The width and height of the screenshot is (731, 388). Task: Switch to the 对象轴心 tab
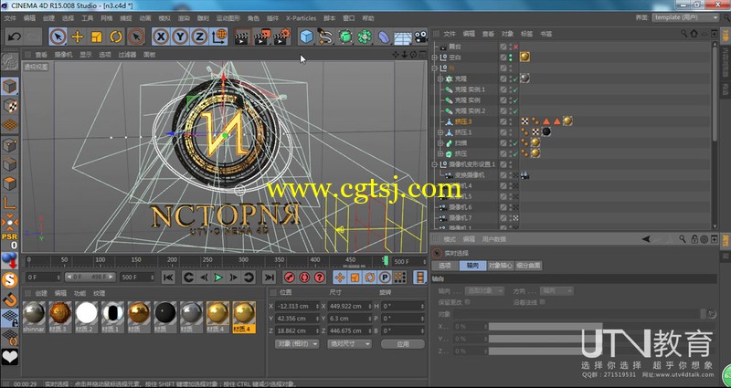501,266
